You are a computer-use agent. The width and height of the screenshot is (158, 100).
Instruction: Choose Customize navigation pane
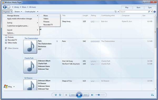tap(21, 26)
